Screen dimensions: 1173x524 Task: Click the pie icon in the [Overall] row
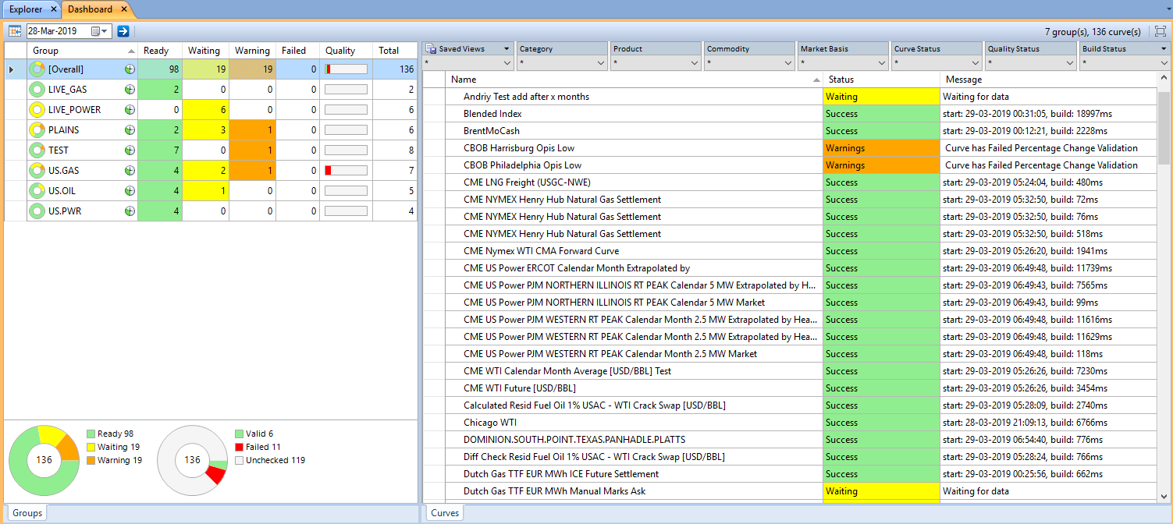pyautogui.click(x=130, y=69)
